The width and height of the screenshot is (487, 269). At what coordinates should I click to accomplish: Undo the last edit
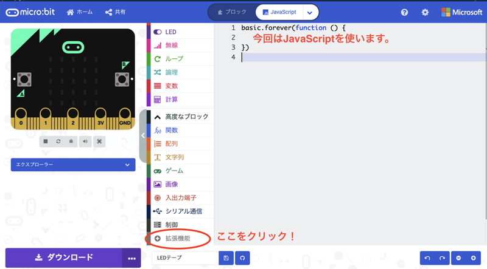[427, 258]
